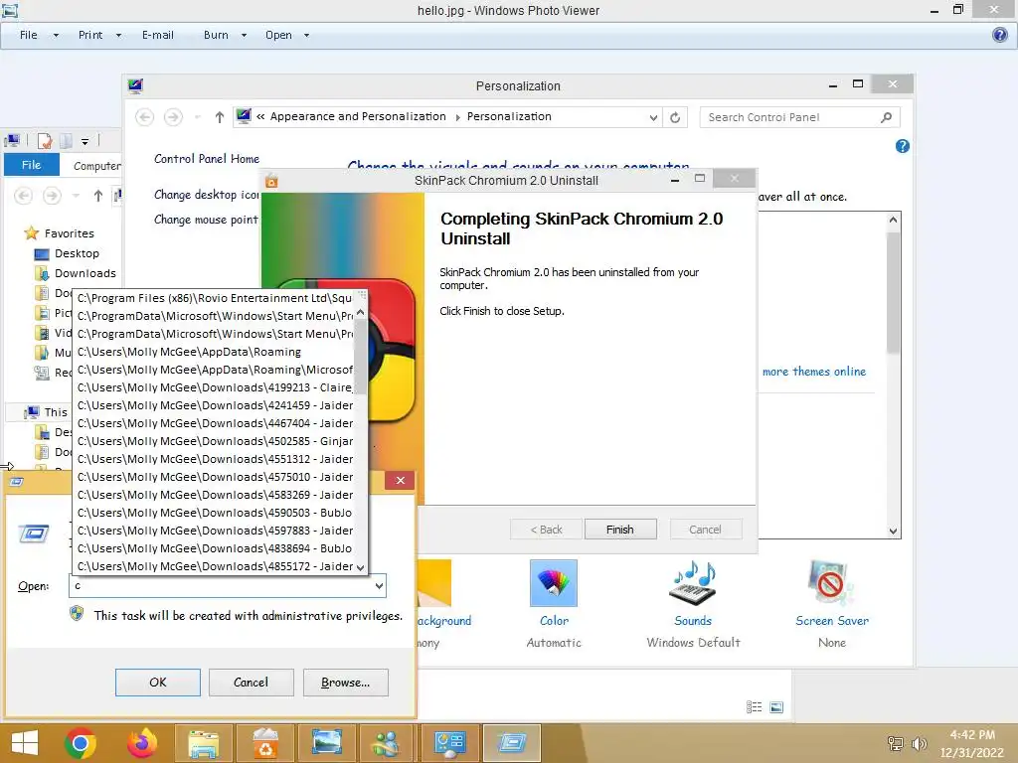Image resolution: width=1018 pixels, height=763 pixels.
Task: Open Control Panel taskbar icon
Action: (450, 743)
